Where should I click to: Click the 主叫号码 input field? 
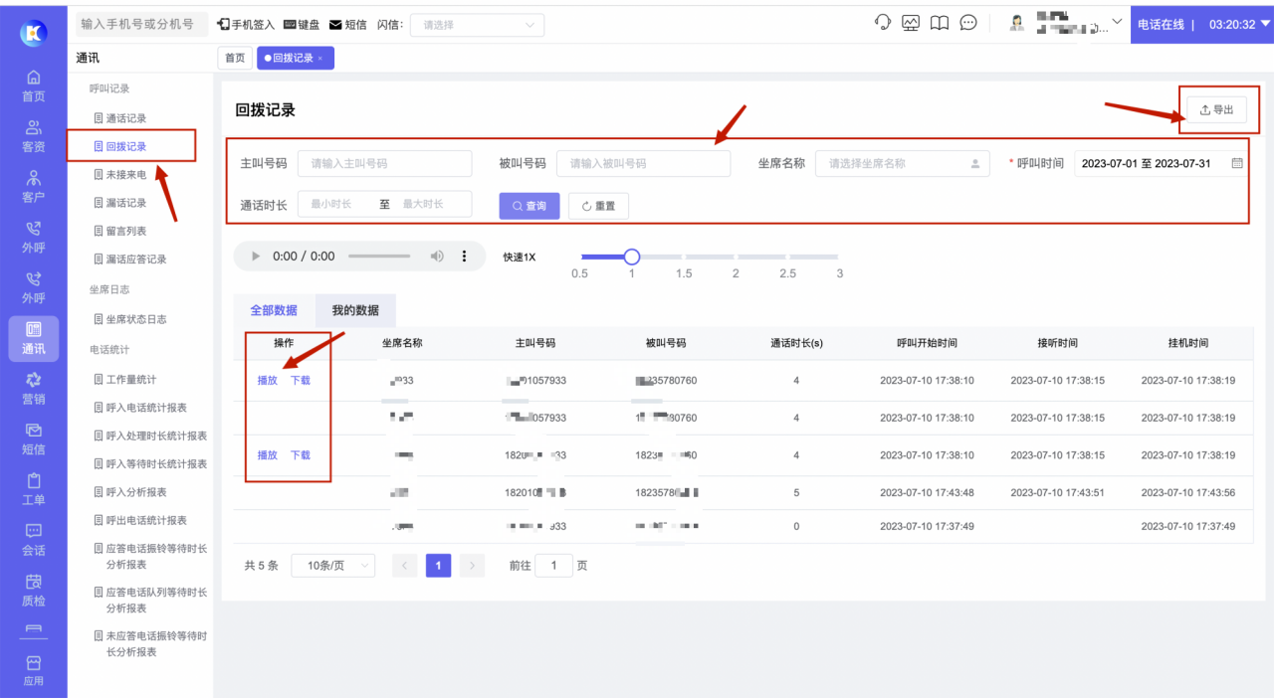[x=384, y=163]
